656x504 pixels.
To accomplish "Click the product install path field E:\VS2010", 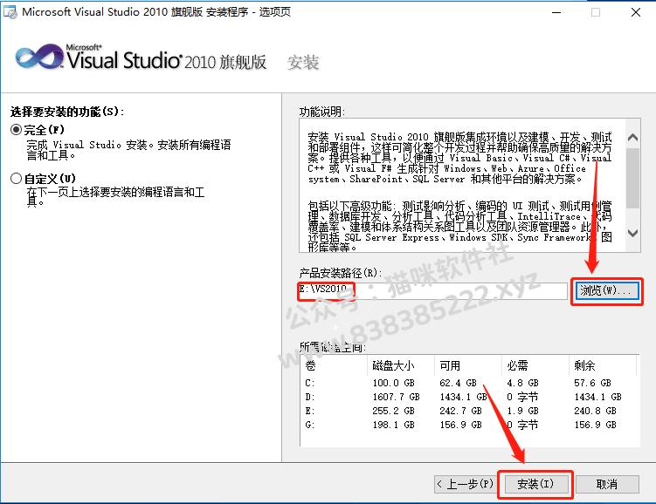I will click(x=432, y=290).
